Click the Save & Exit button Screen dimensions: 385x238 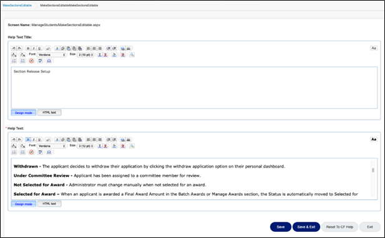306,227
